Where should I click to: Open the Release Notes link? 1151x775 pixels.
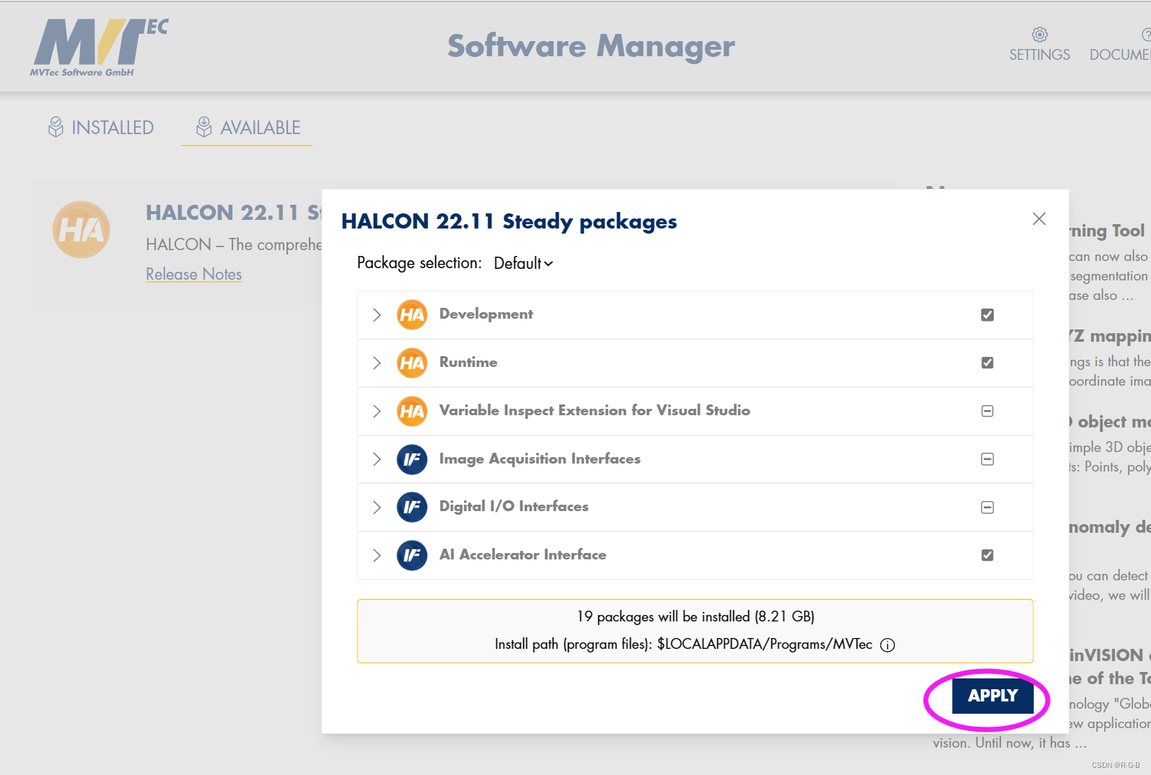[193, 274]
